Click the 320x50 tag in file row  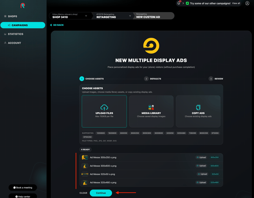pos(215,174)
